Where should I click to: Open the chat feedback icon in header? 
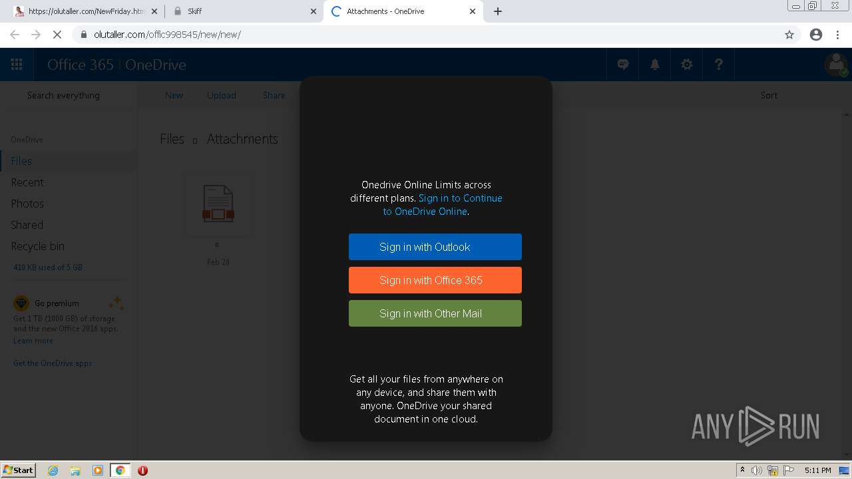pyautogui.click(x=623, y=65)
